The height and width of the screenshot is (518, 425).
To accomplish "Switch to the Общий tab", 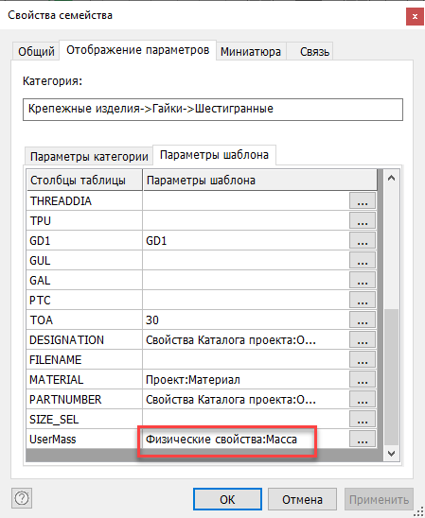I will coord(36,52).
